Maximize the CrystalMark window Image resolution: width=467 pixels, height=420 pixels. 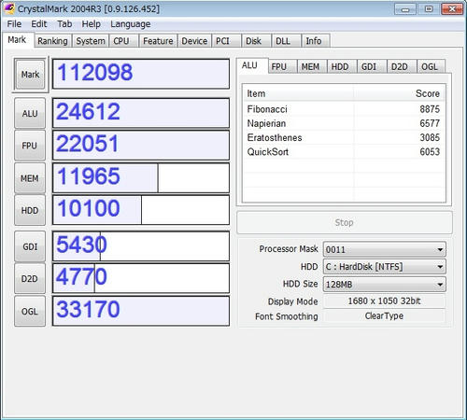tap(429, 9)
